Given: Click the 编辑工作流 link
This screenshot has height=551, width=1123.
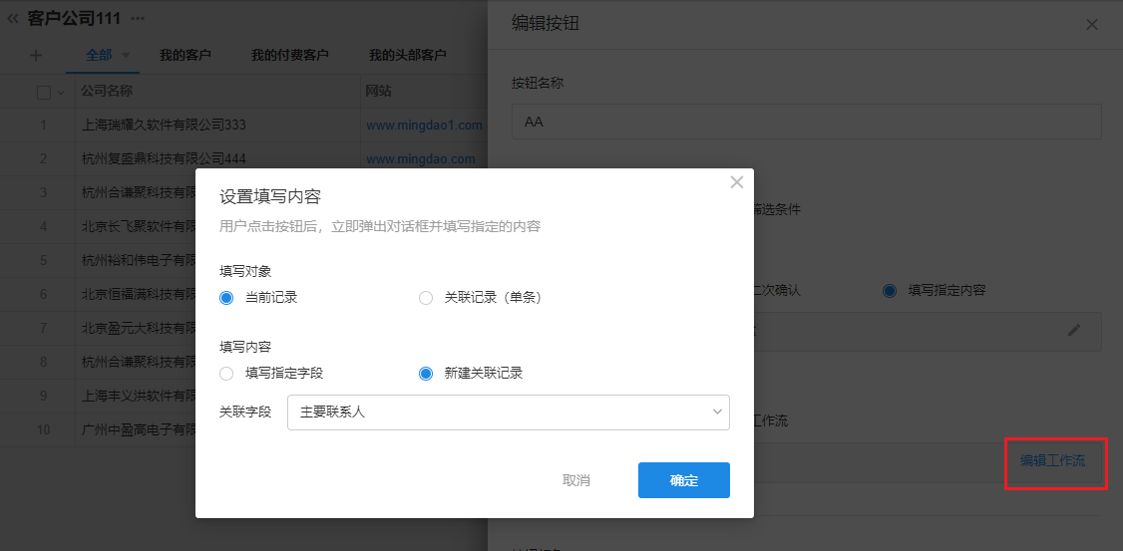Looking at the screenshot, I should (x=1052, y=460).
